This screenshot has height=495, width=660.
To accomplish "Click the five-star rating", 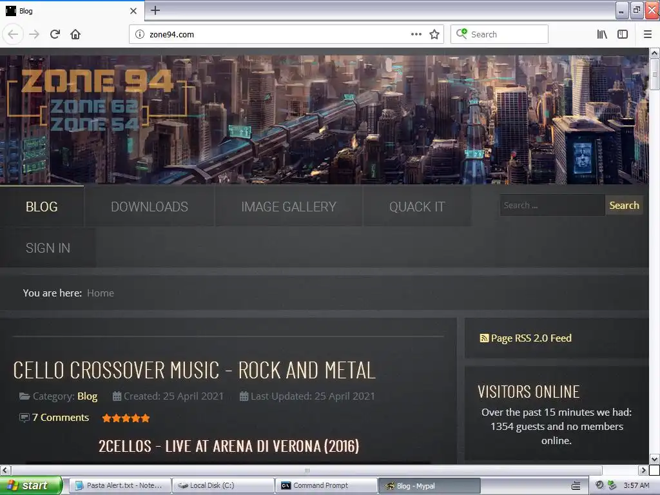I will (x=126, y=418).
